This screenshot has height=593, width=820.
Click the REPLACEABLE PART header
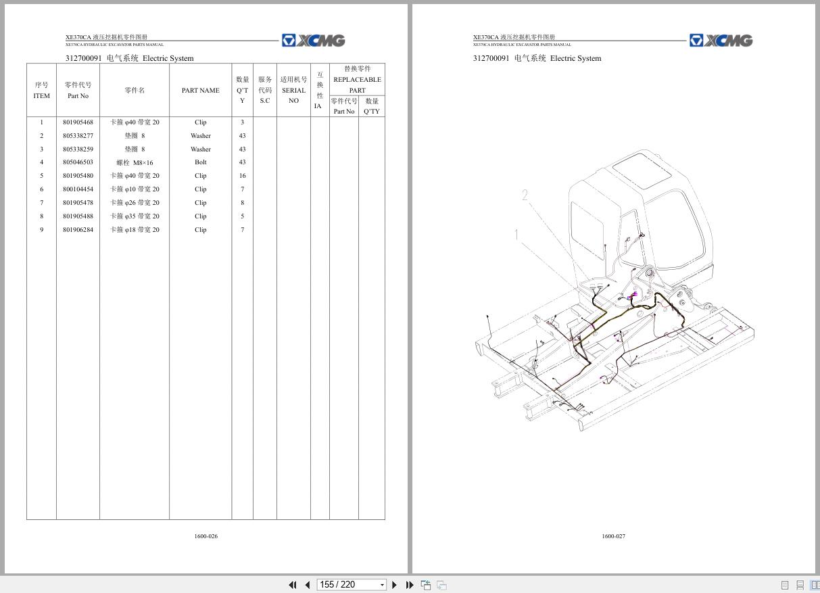coord(357,85)
